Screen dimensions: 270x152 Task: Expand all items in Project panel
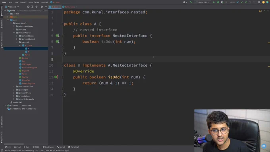pos(32,7)
